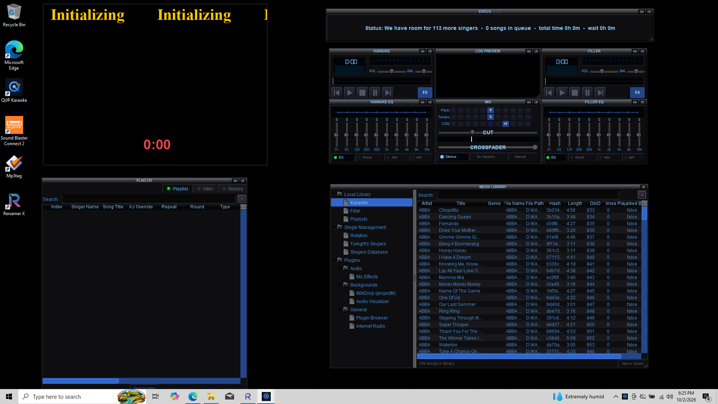Collapse the Backgrounds tree node
This screenshot has height=404, width=718.
pos(340,285)
